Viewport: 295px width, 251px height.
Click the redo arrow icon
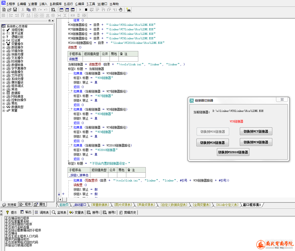click(40, 10)
